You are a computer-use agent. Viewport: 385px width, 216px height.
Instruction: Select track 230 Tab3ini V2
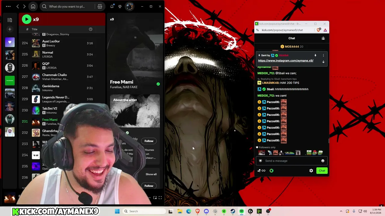(62, 110)
